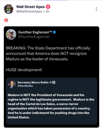Open the @GuntherEagleman handle

(x=34, y=37)
